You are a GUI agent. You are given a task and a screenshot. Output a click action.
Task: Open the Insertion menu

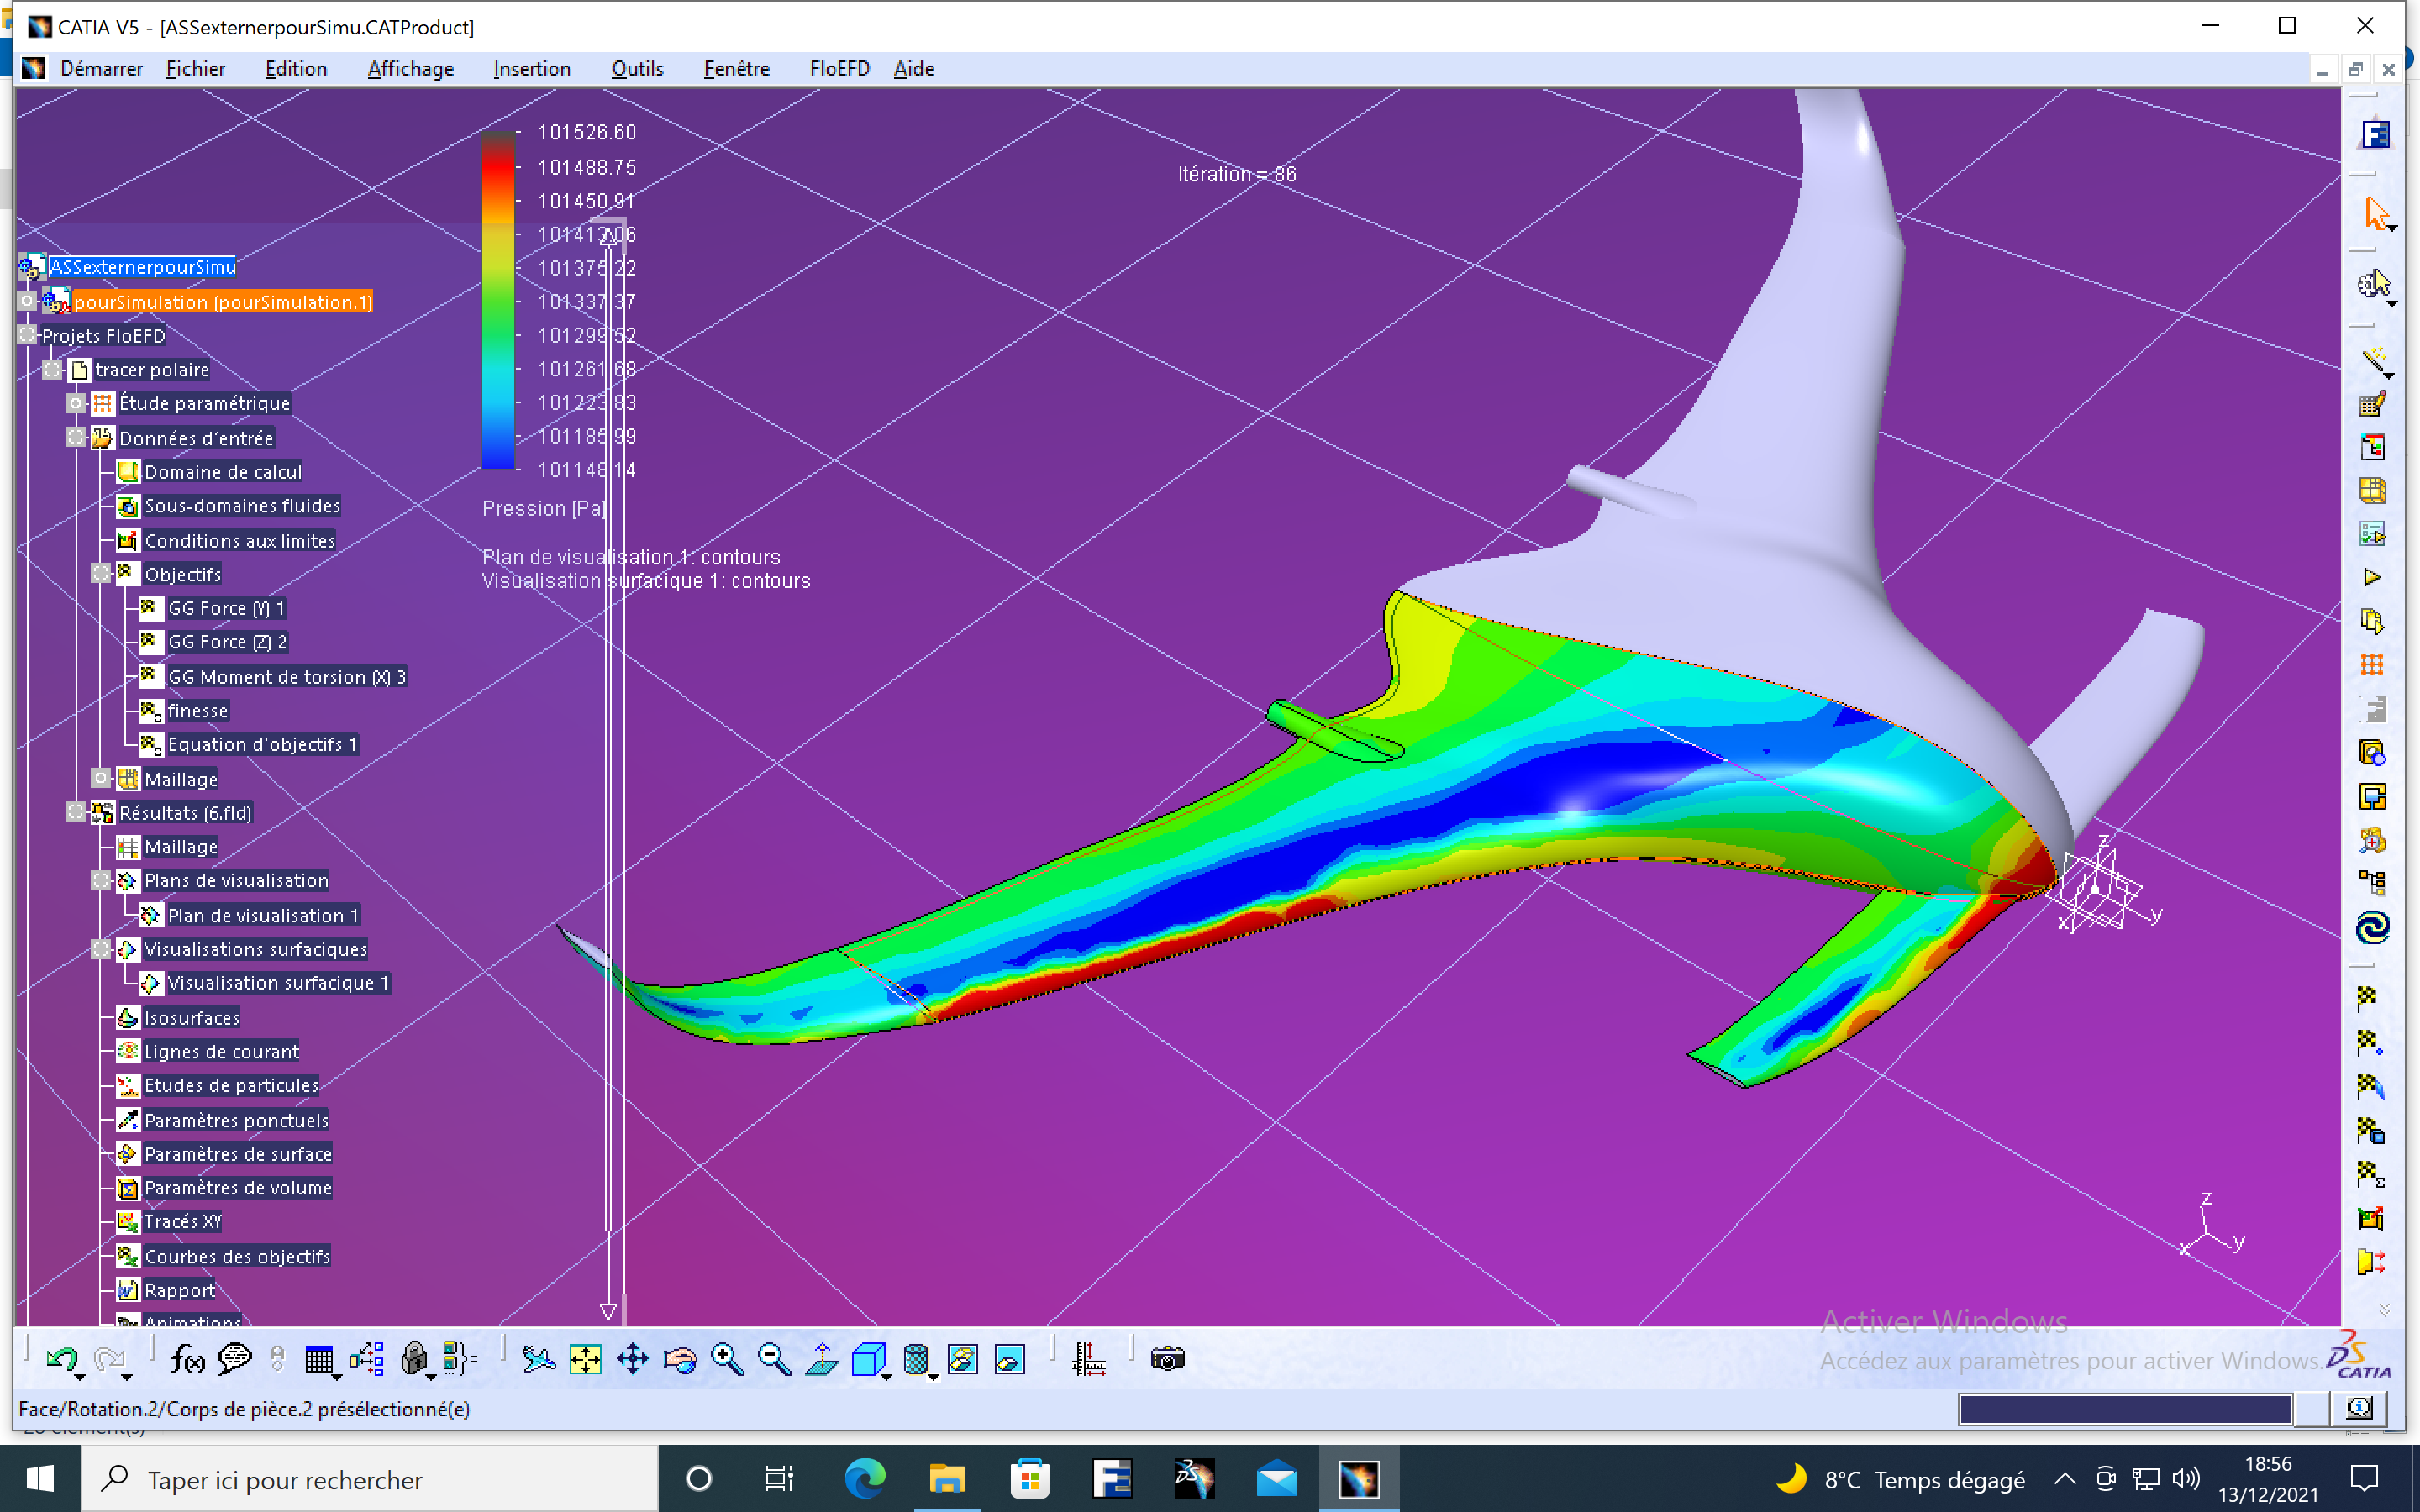pos(532,68)
